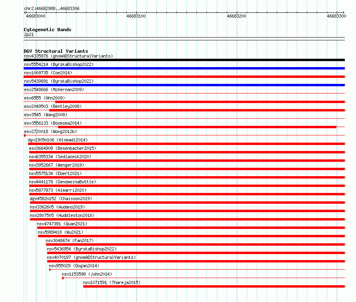Select nsv1071591 (Thareja2015) label
Viewport: 356px width, 302px height.
(112, 282)
